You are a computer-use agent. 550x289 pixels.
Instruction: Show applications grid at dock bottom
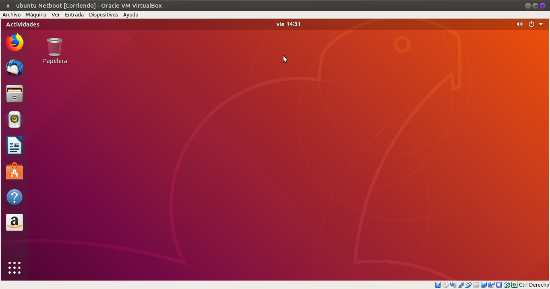coord(14,268)
